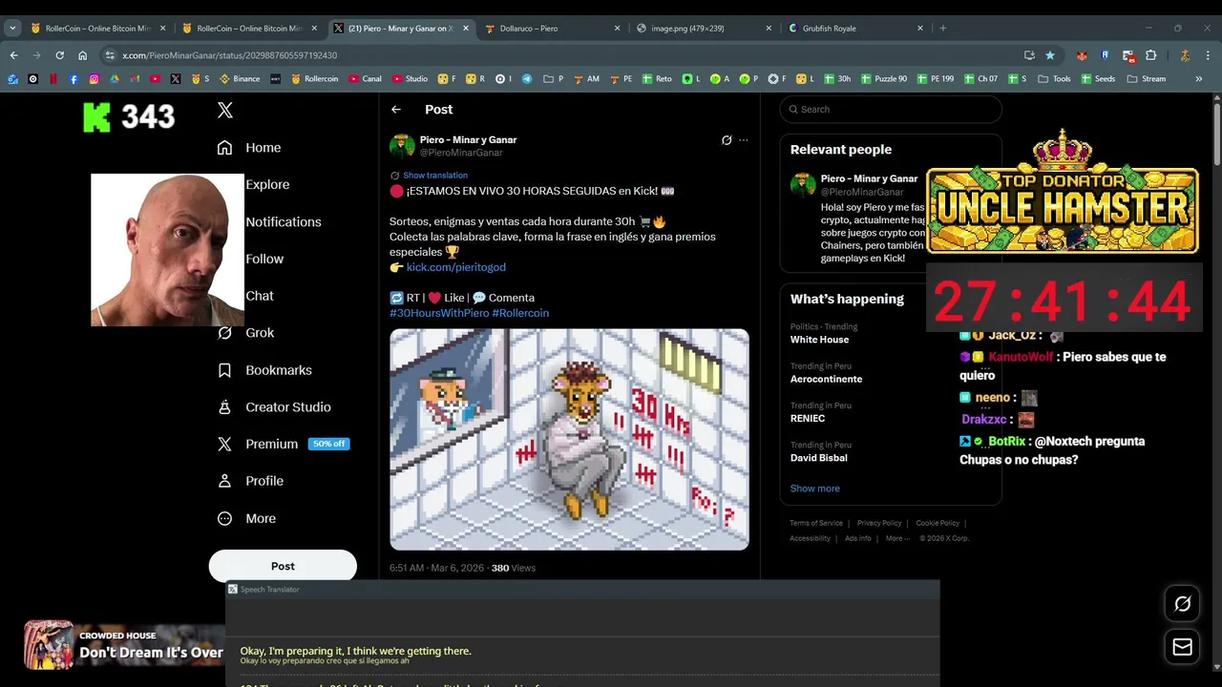The height and width of the screenshot is (687, 1222).
Task: Open the Piero avatar on the tweet
Action: (x=402, y=146)
